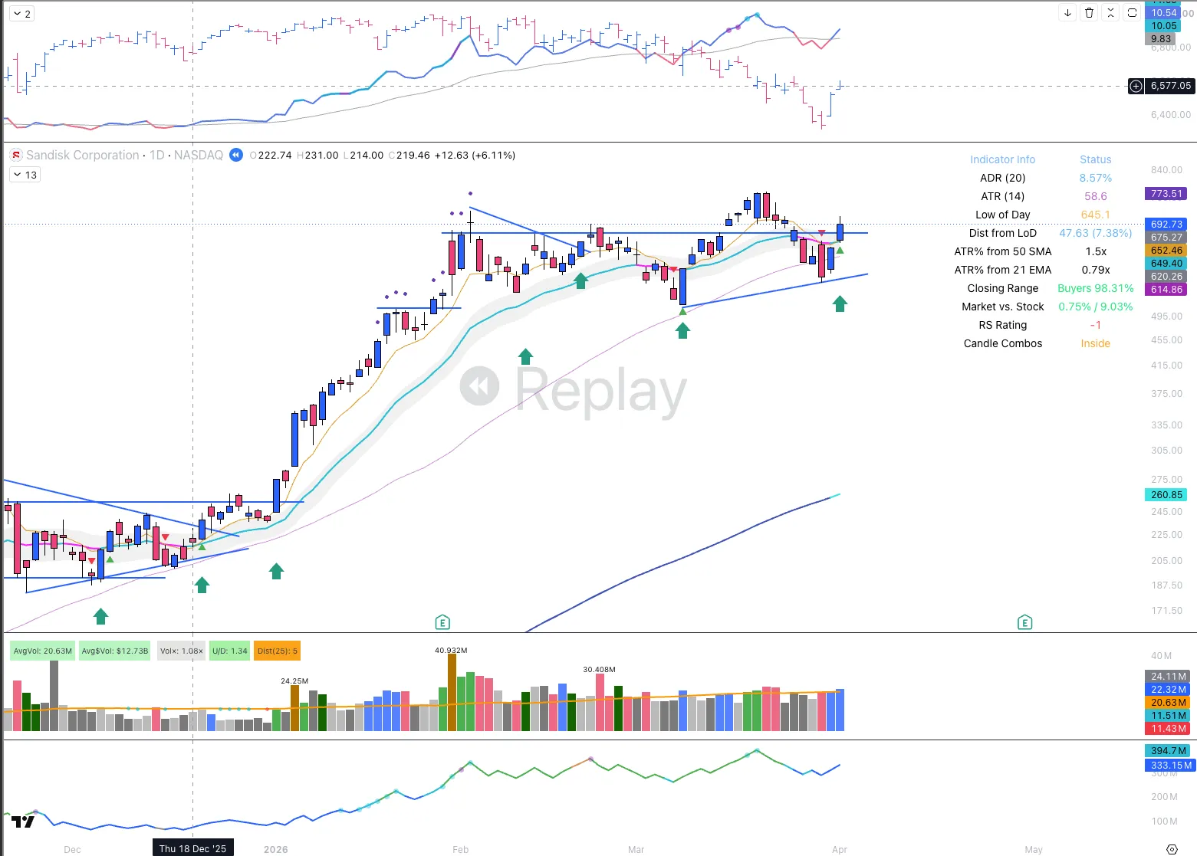The image size is (1197, 856).
Task: Click the 9.83 gray label in the top pane
Action: point(1161,39)
